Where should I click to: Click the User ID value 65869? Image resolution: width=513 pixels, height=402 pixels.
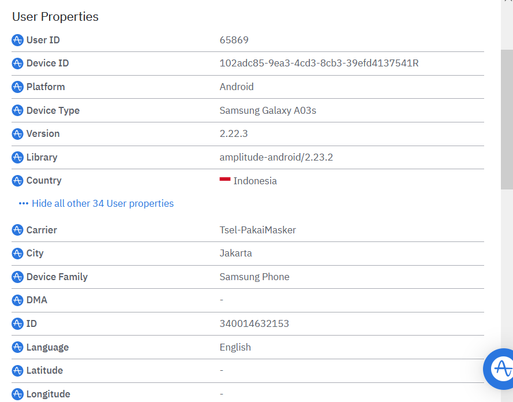234,40
